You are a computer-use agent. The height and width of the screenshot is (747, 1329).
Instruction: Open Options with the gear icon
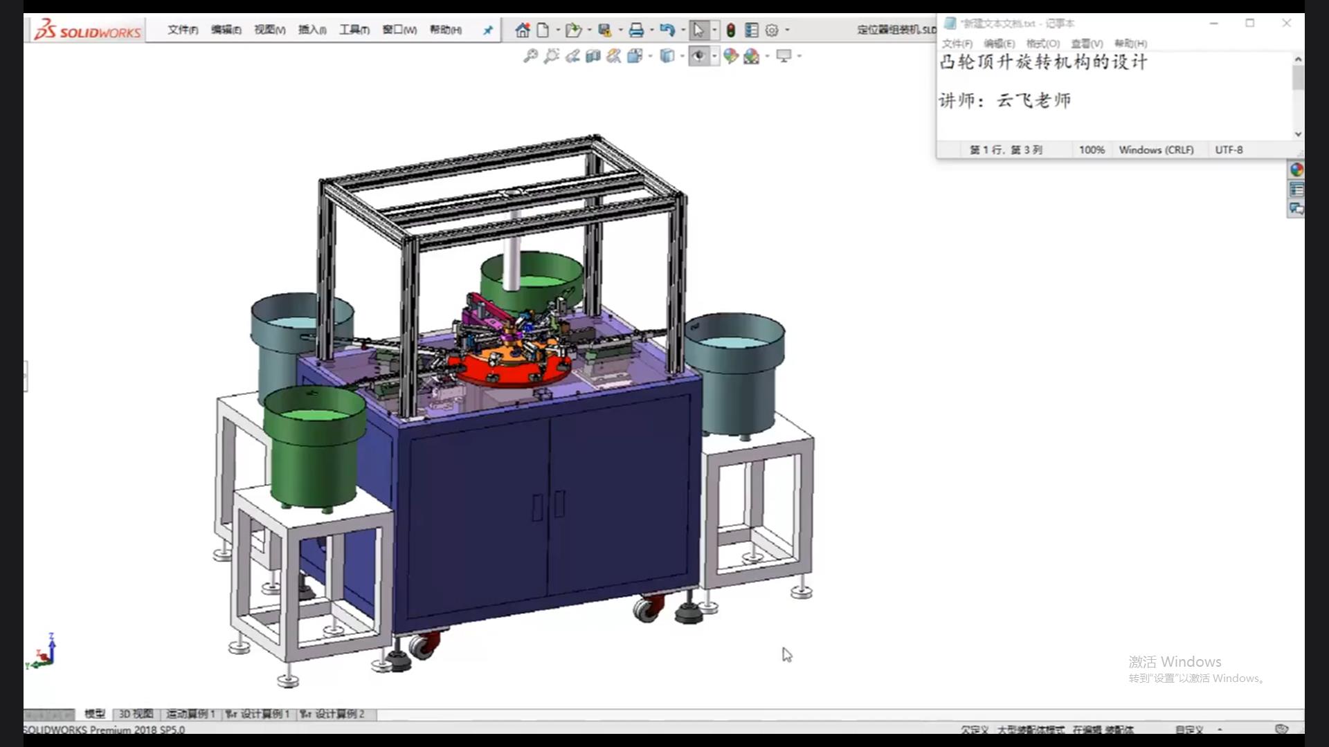pos(772,30)
